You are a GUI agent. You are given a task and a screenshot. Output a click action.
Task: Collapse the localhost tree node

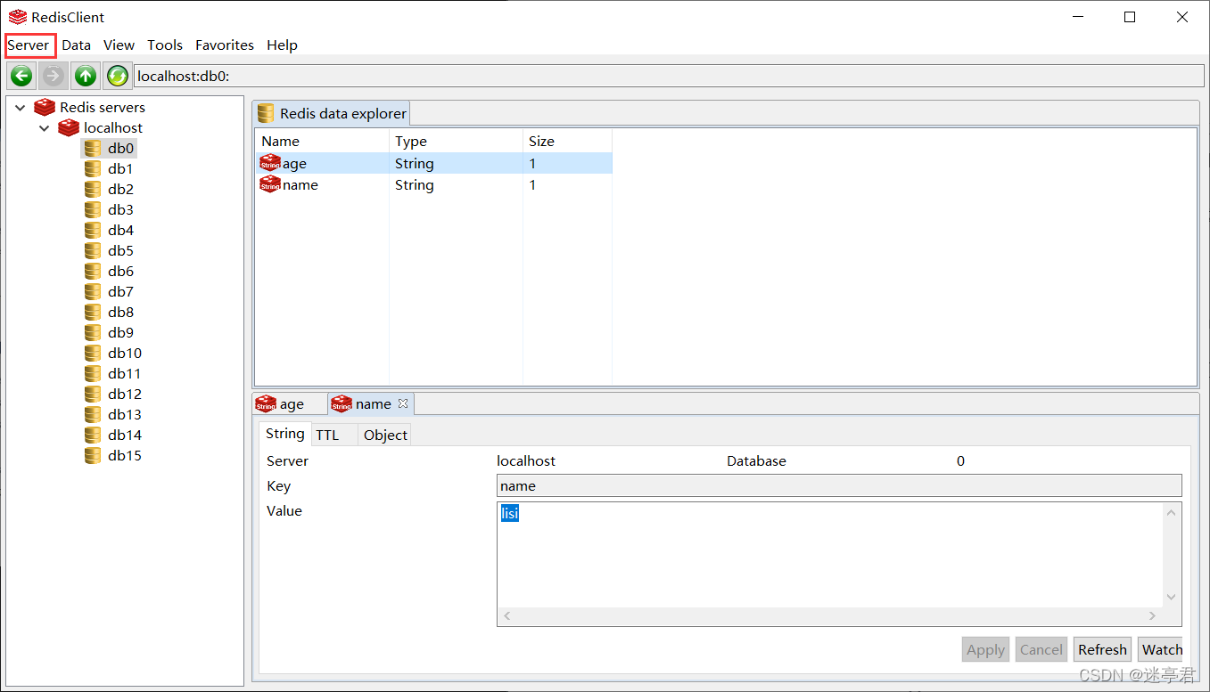[x=45, y=128]
